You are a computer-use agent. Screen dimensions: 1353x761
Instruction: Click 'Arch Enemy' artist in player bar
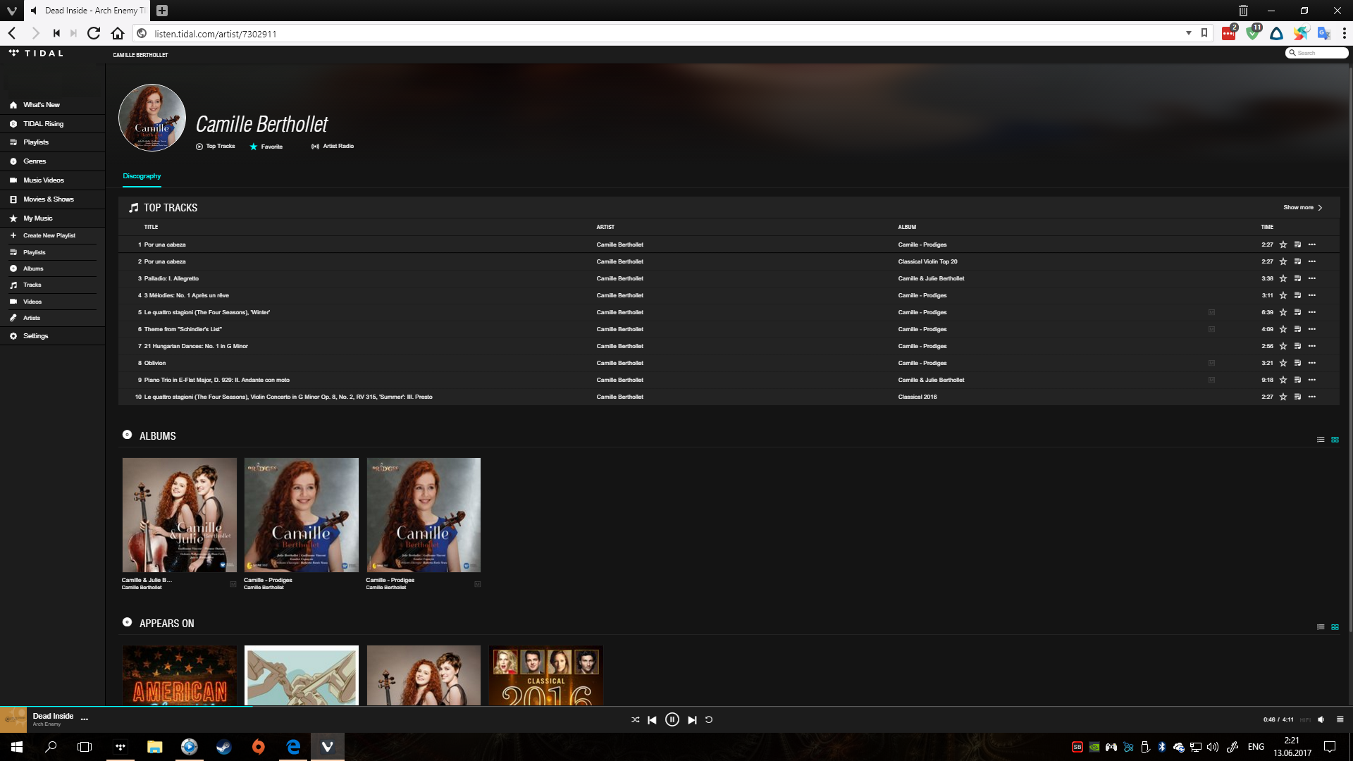coord(47,724)
